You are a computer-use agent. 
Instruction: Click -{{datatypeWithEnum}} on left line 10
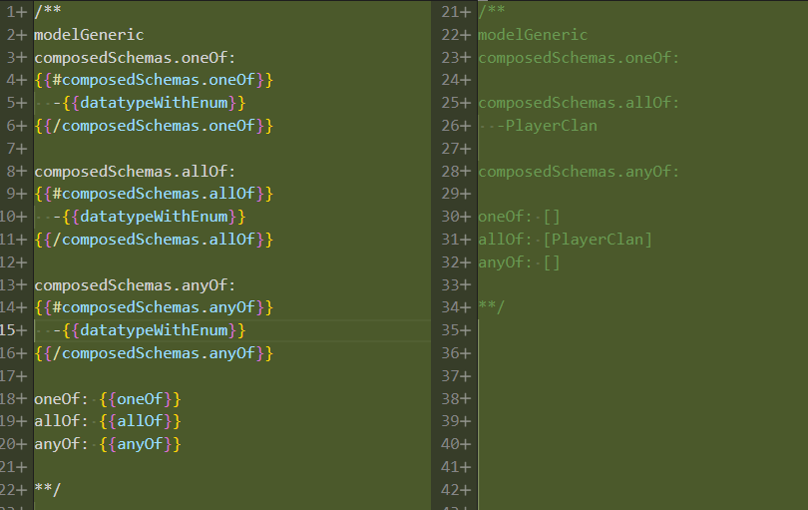150,217
